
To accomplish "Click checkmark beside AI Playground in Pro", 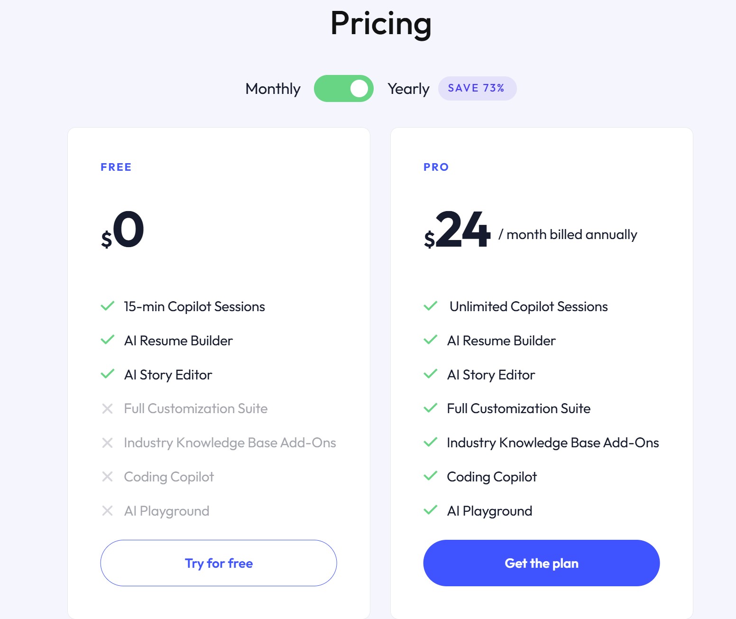I will point(431,510).
